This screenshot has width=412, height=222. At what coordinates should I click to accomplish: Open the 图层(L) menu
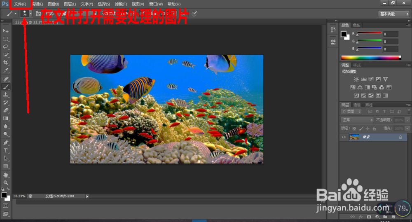[x=70, y=4]
